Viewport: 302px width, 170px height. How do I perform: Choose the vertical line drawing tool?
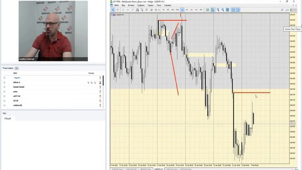pyautogui.click(x=123, y=10)
